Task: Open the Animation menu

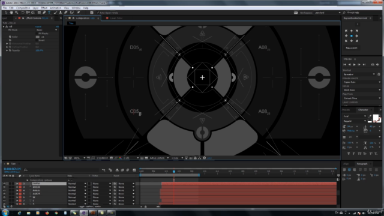Action: click(55, 8)
